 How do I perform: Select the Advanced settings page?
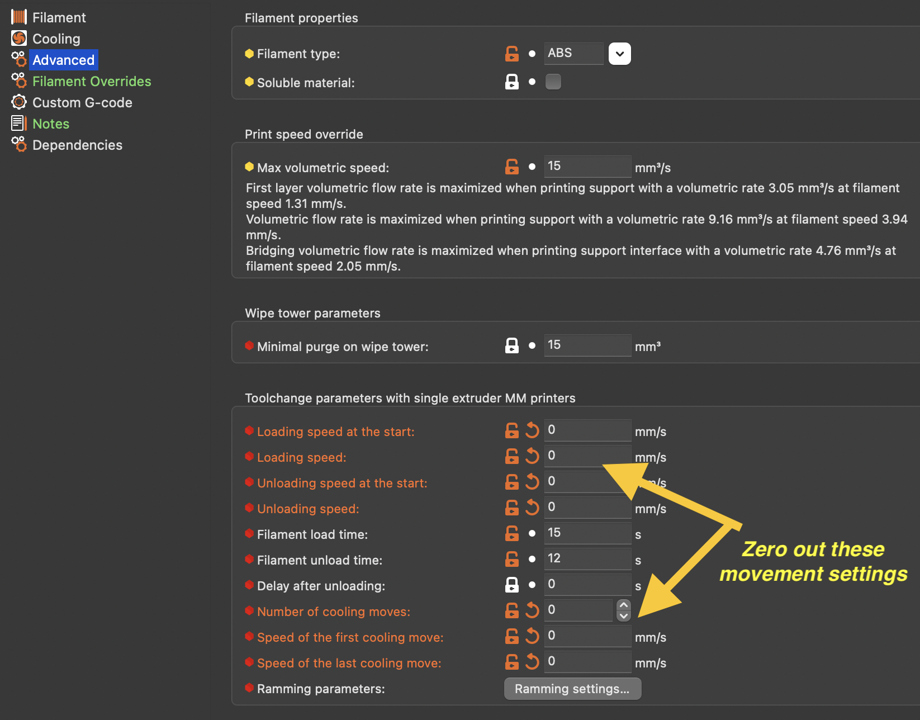[63, 60]
